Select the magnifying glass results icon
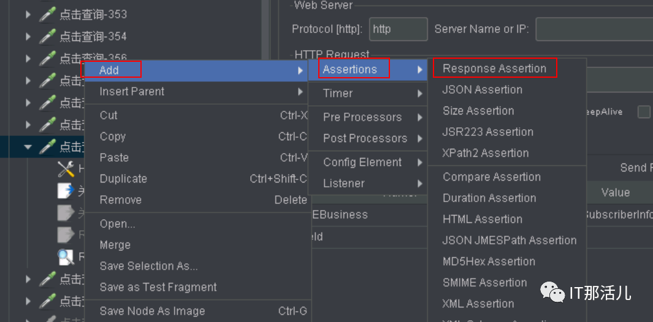Viewport: 653px width, 322px height. pos(66,256)
